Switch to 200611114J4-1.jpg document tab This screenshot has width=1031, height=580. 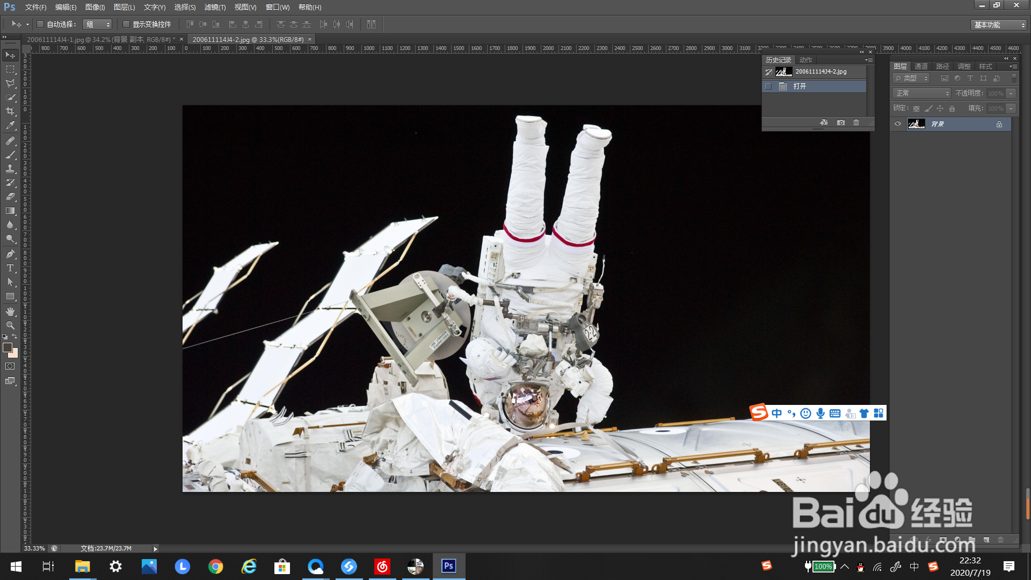101,39
